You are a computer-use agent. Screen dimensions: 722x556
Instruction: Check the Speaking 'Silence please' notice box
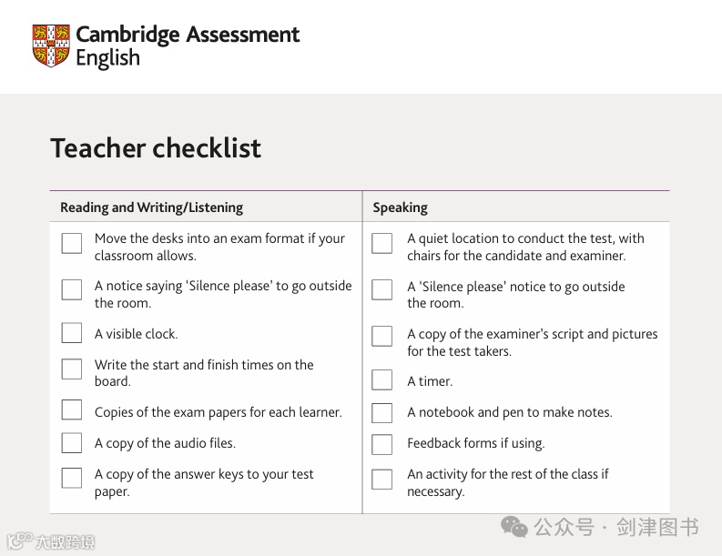[382, 290]
